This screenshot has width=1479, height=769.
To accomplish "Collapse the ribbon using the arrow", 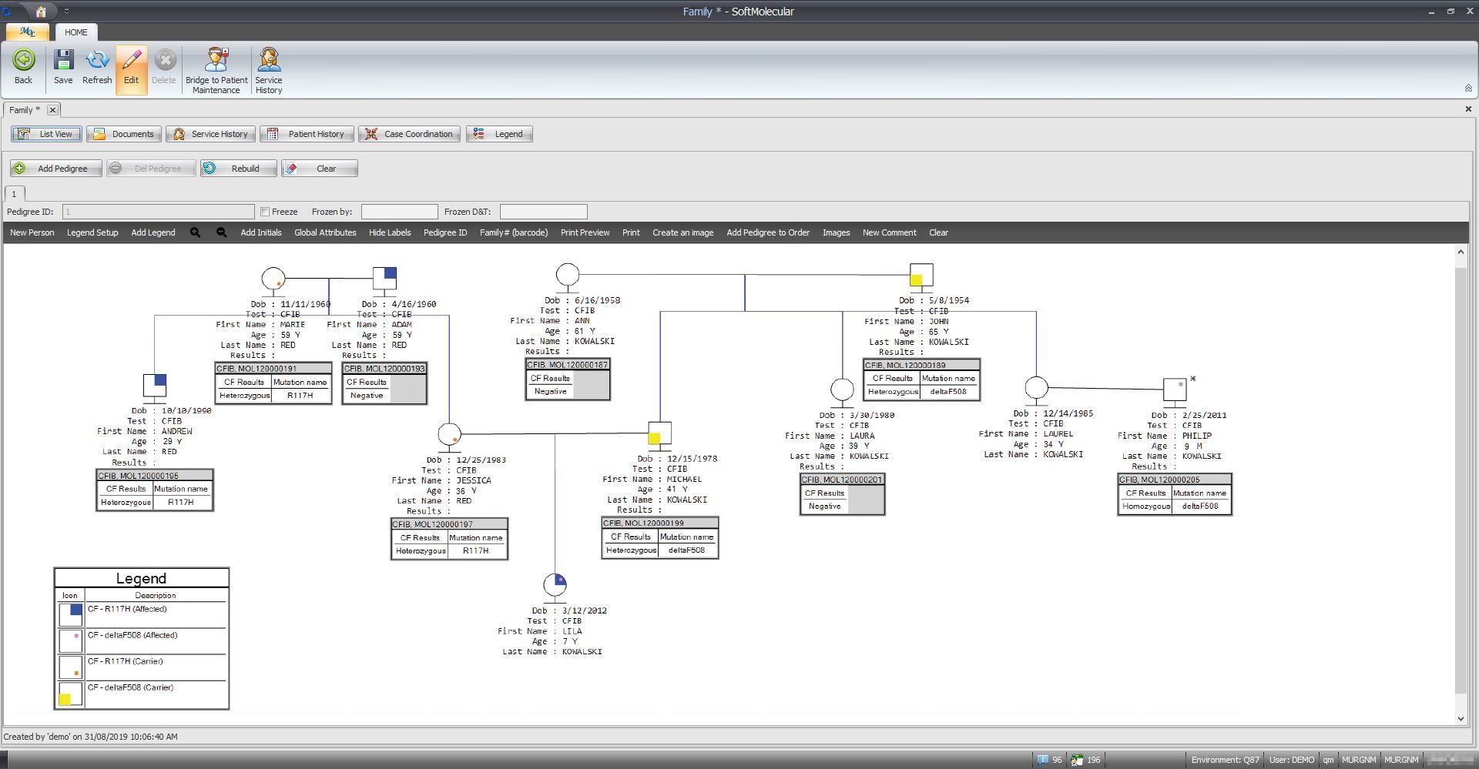I will point(1467,88).
